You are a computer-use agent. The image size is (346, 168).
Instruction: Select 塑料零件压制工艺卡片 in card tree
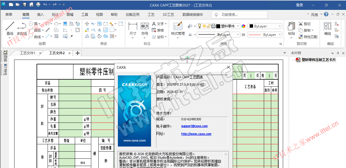319,60
